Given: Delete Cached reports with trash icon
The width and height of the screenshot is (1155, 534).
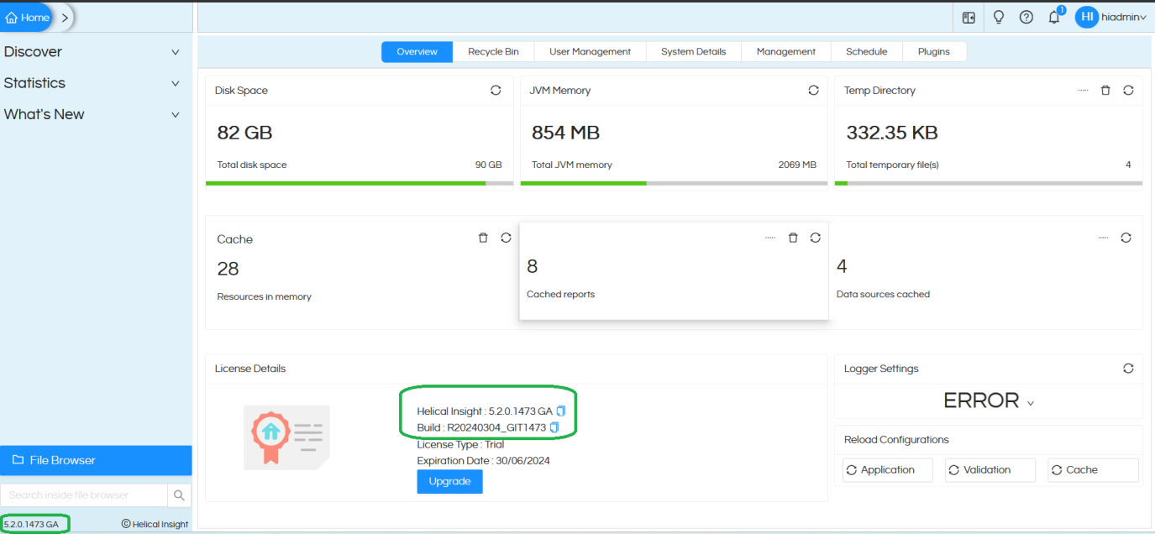Looking at the screenshot, I should 793,238.
